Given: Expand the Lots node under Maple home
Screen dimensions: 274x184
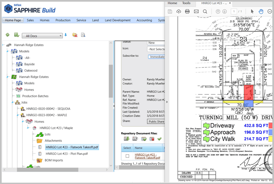Looking at the screenshot, I should (x=33, y=134).
